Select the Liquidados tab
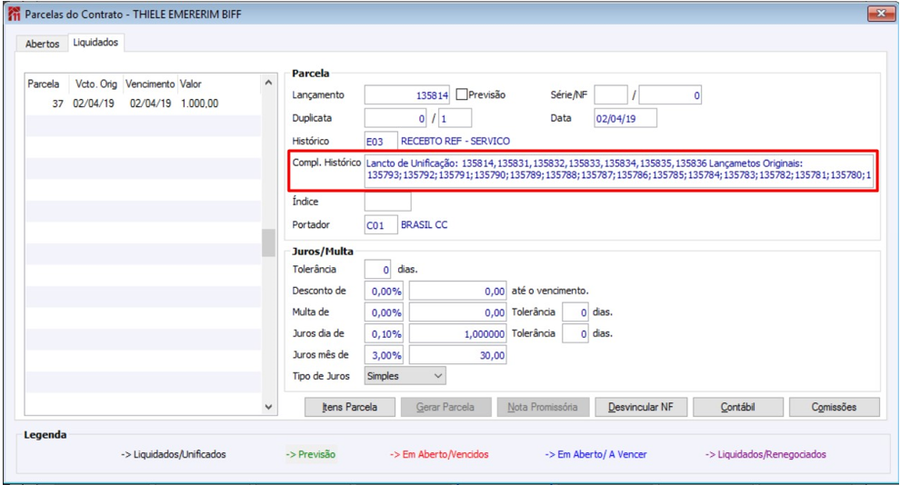Viewport: 900px width, 485px height. [x=95, y=43]
